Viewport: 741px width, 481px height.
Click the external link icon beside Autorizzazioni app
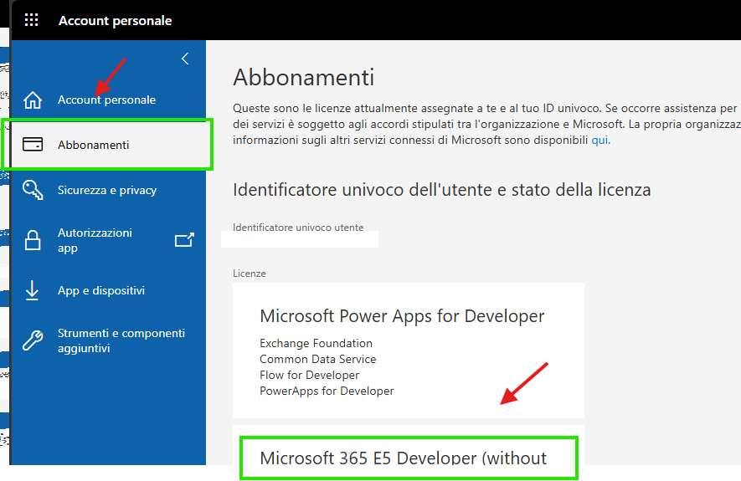click(184, 240)
